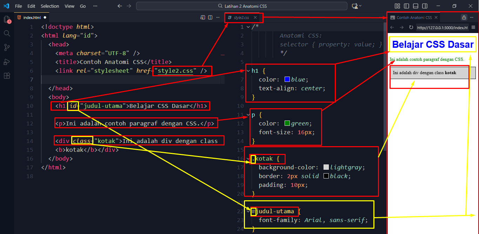The height and width of the screenshot is (234, 479).
Task: Open the Copilot chat dropdown in title bar
Action: click(360, 6)
